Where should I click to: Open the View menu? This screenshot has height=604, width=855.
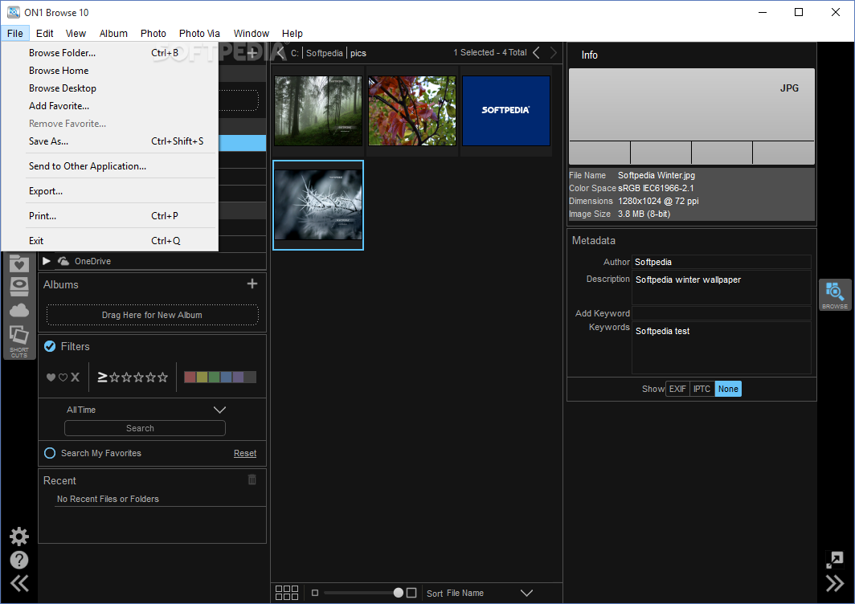click(76, 33)
